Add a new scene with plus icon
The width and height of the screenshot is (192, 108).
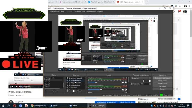(46, 91)
